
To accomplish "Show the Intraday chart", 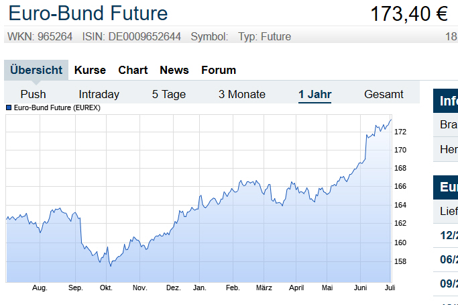I will click(x=99, y=94).
